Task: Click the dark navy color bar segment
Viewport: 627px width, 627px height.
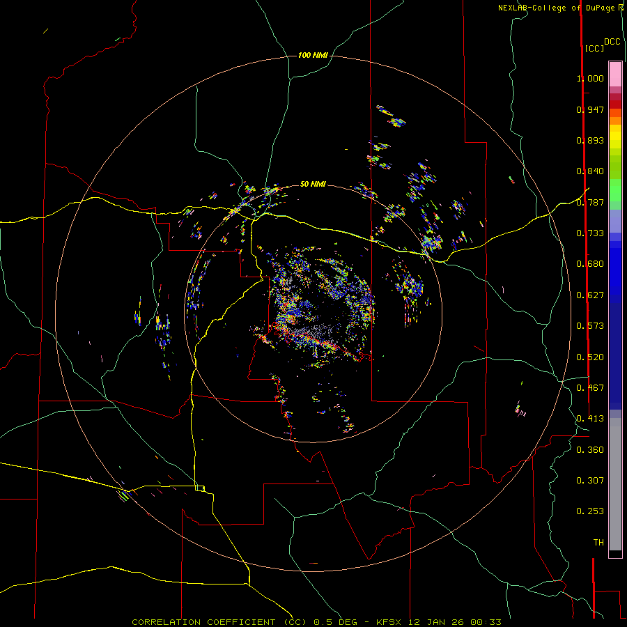Action: pyautogui.click(x=615, y=352)
